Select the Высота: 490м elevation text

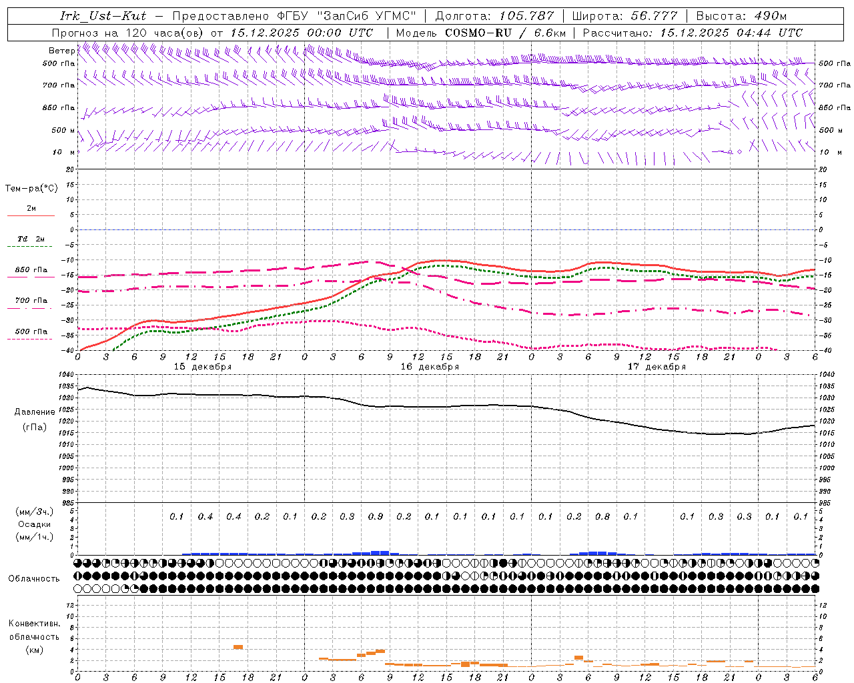(x=741, y=16)
